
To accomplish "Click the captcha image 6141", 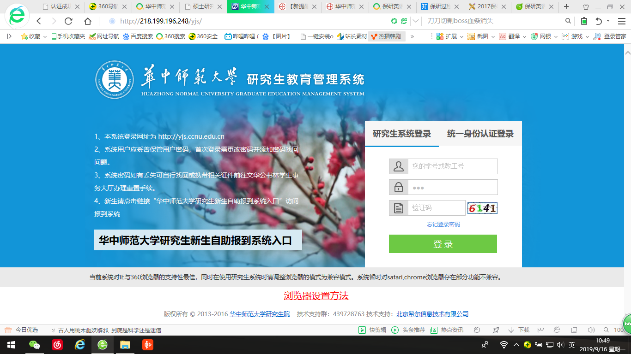I will [x=482, y=208].
